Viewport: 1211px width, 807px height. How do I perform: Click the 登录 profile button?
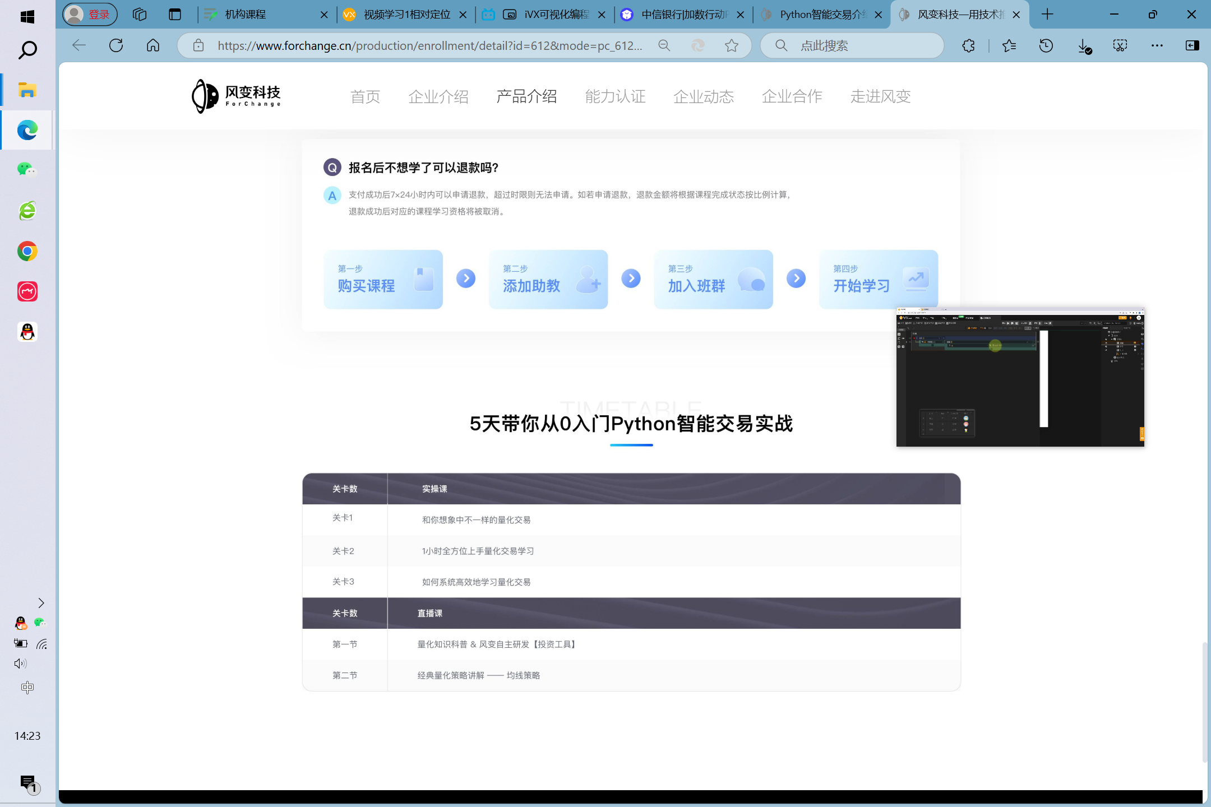point(90,15)
